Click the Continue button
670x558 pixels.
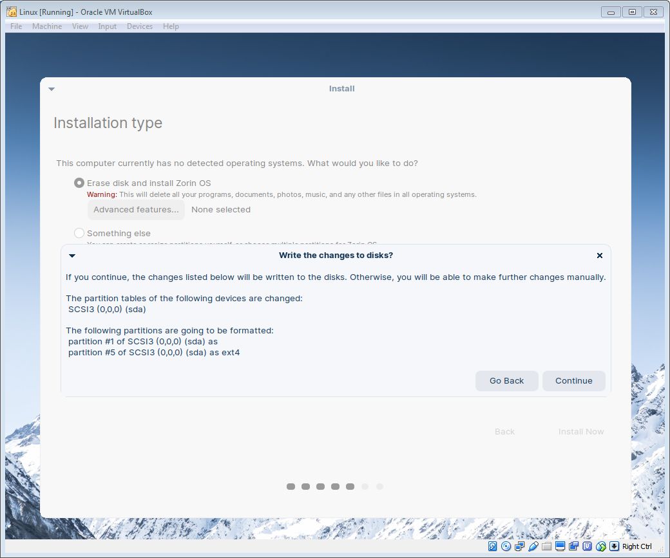(573, 381)
